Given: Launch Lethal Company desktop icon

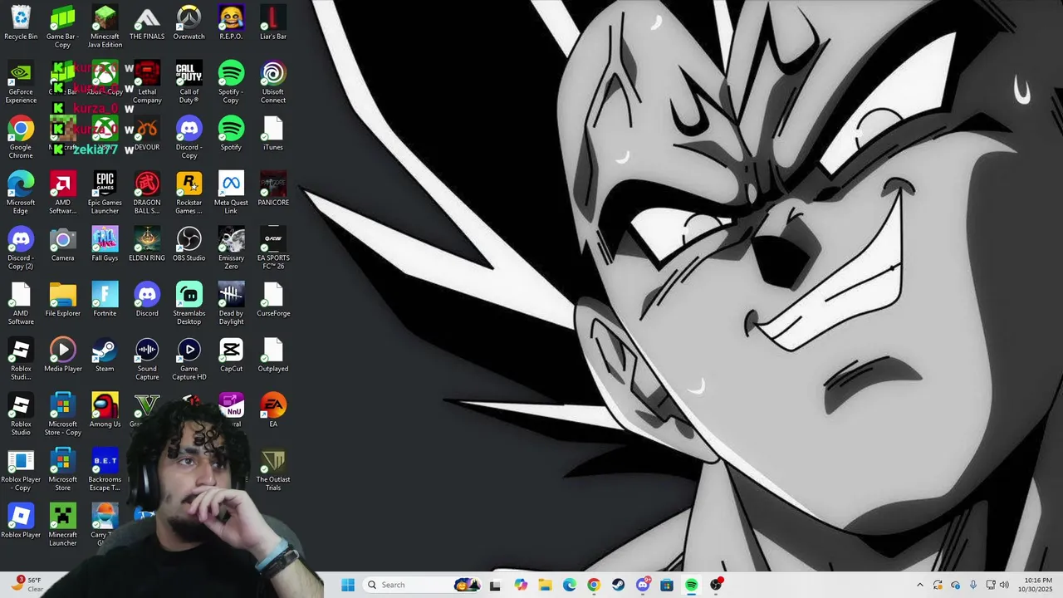Looking at the screenshot, I should tap(147, 81).
